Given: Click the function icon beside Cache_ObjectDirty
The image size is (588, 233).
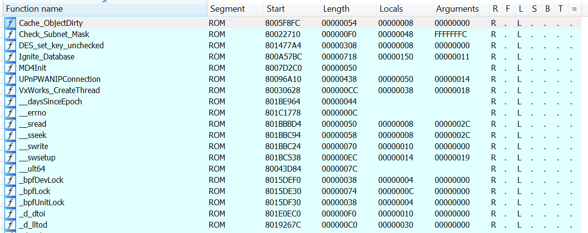Looking at the screenshot, I should pos(10,23).
